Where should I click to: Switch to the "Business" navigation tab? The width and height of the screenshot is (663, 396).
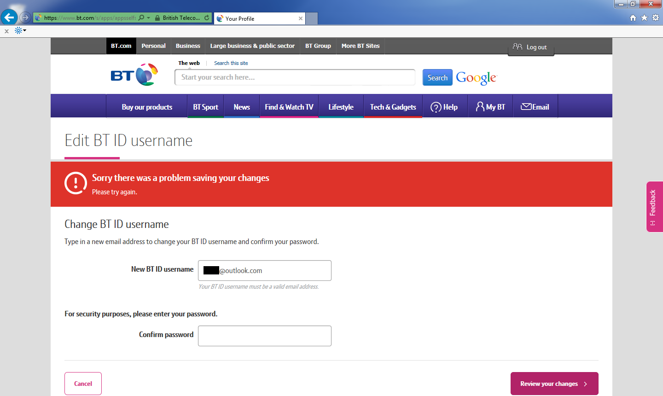[187, 46]
